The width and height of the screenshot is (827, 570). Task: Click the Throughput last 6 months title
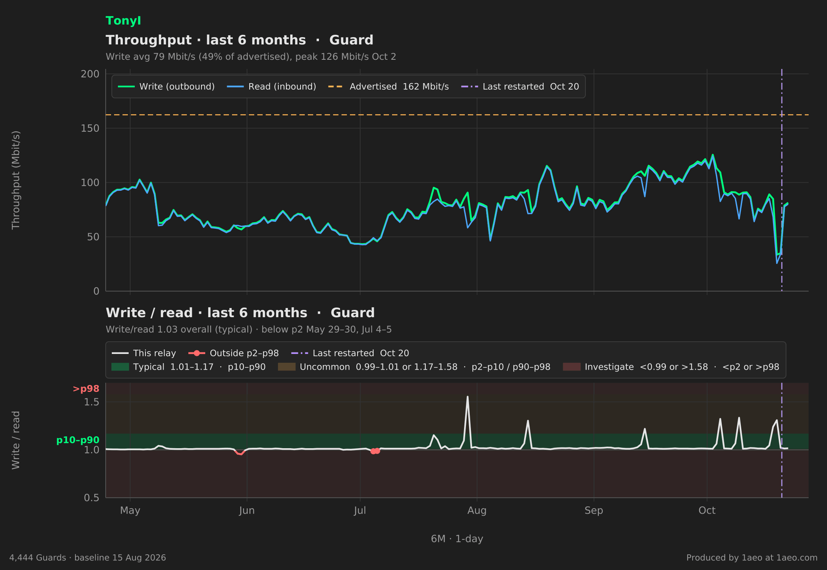pos(239,40)
